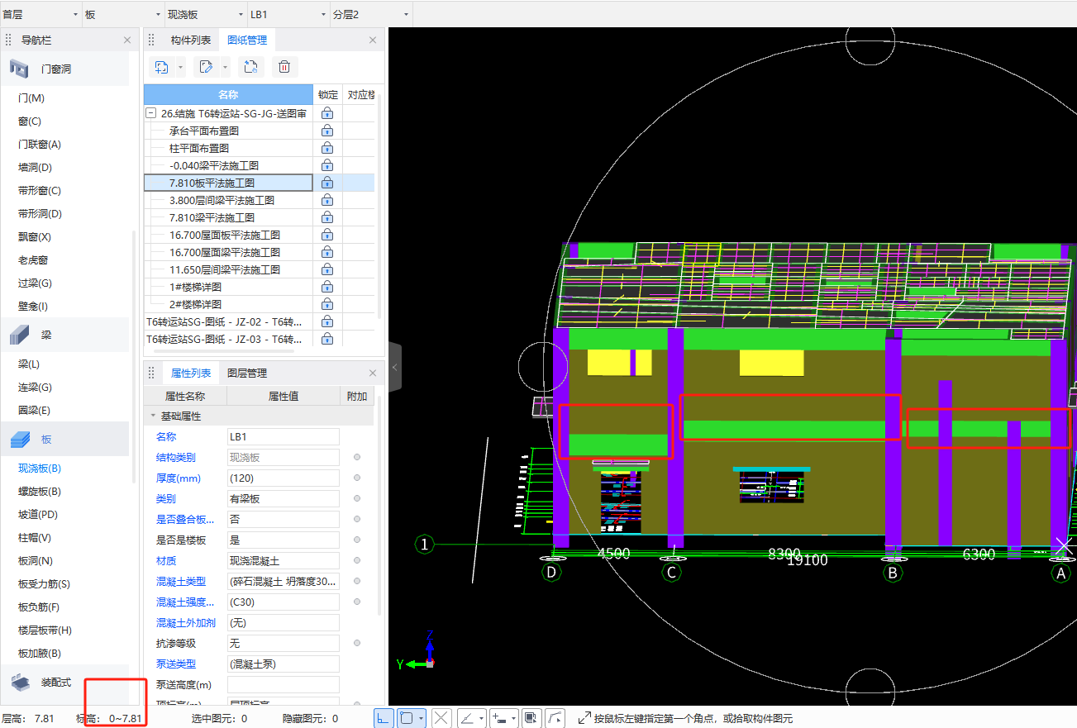Click the delete drawing trash icon
The width and height of the screenshot is (1077, 728).
point(284,68)
